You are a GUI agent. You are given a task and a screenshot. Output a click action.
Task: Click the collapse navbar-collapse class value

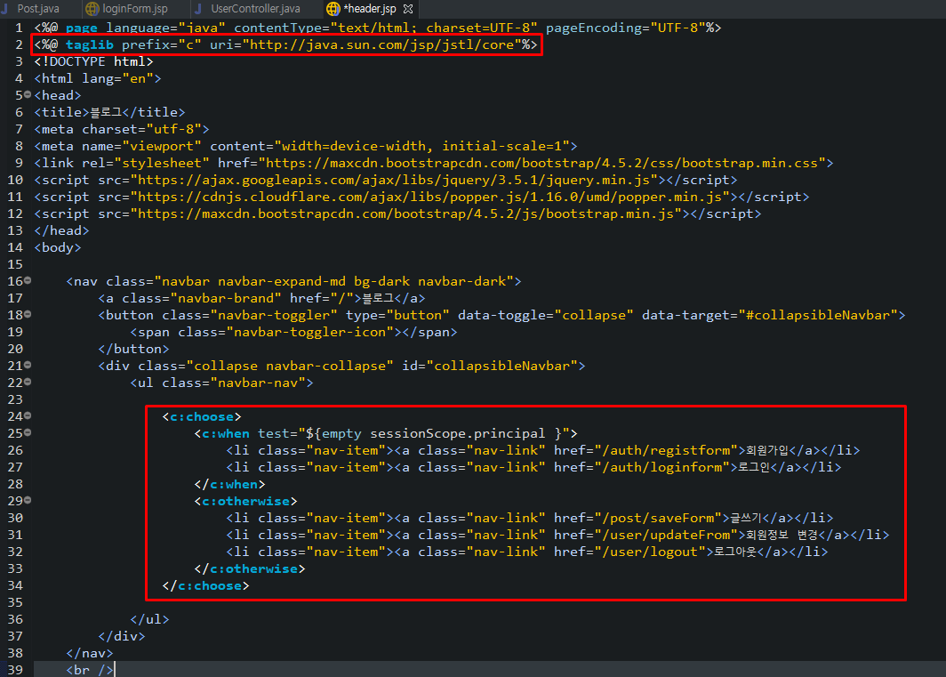coord(290,366)
